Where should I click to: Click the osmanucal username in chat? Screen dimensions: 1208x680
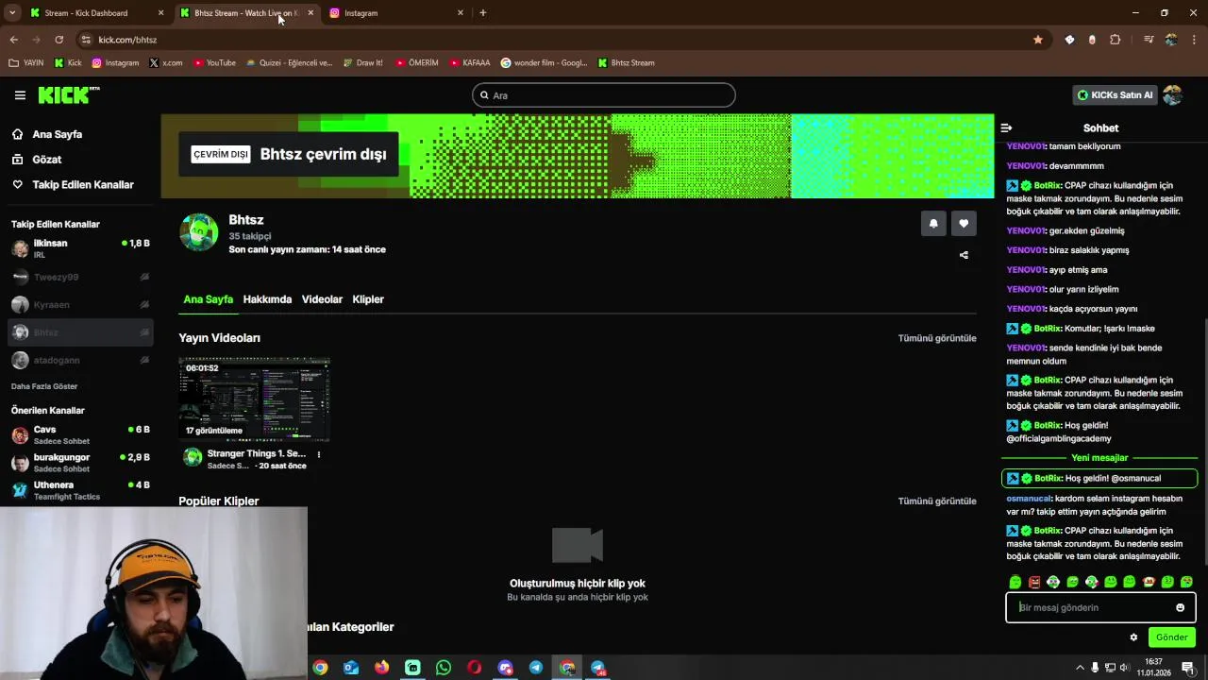pos(1028,499)
